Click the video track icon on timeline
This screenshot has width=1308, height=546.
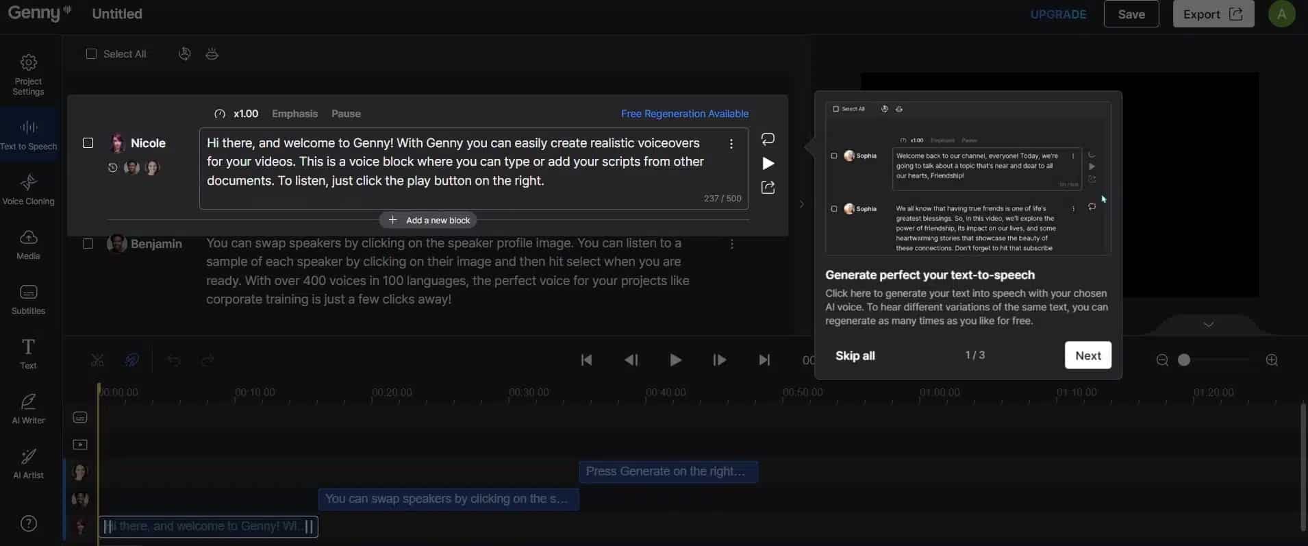pos(80,445)
